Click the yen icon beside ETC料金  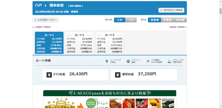pyautogui.click(x=49, y=75)
